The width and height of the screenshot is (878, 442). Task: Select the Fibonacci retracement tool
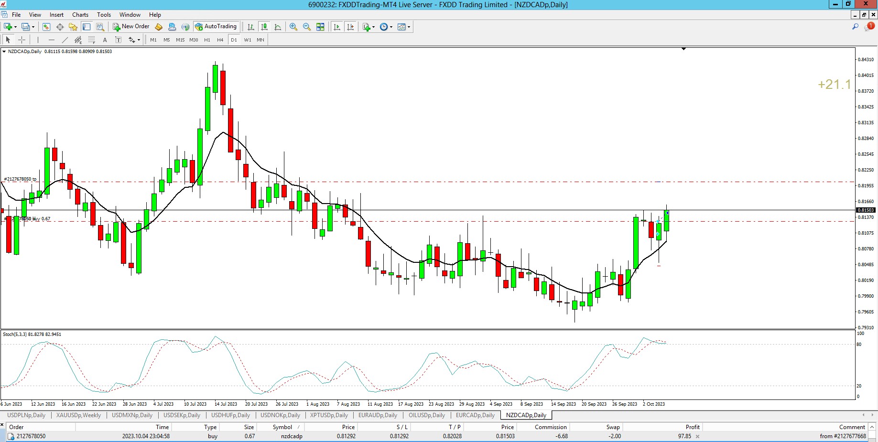91,40
